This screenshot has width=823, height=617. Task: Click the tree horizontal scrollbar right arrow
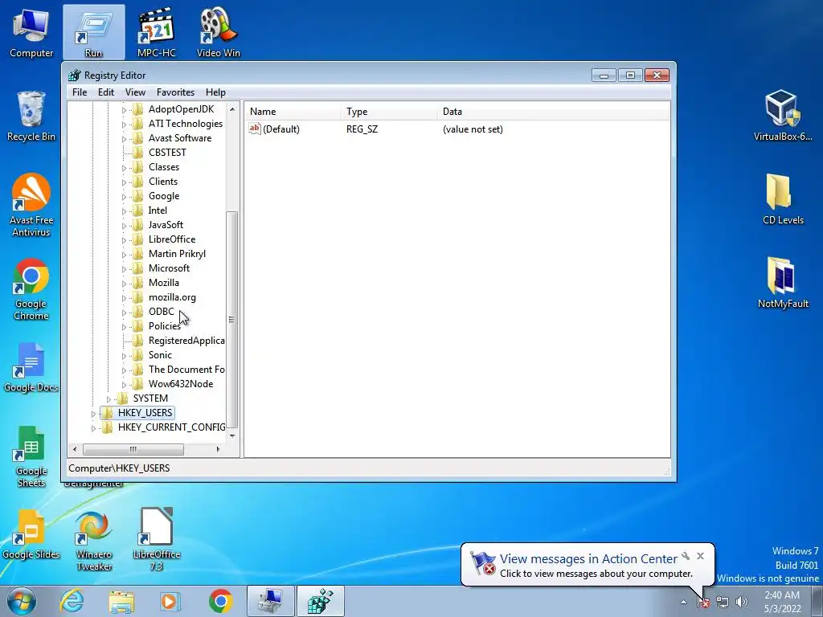pyautogui.click(x=219, y=450)
